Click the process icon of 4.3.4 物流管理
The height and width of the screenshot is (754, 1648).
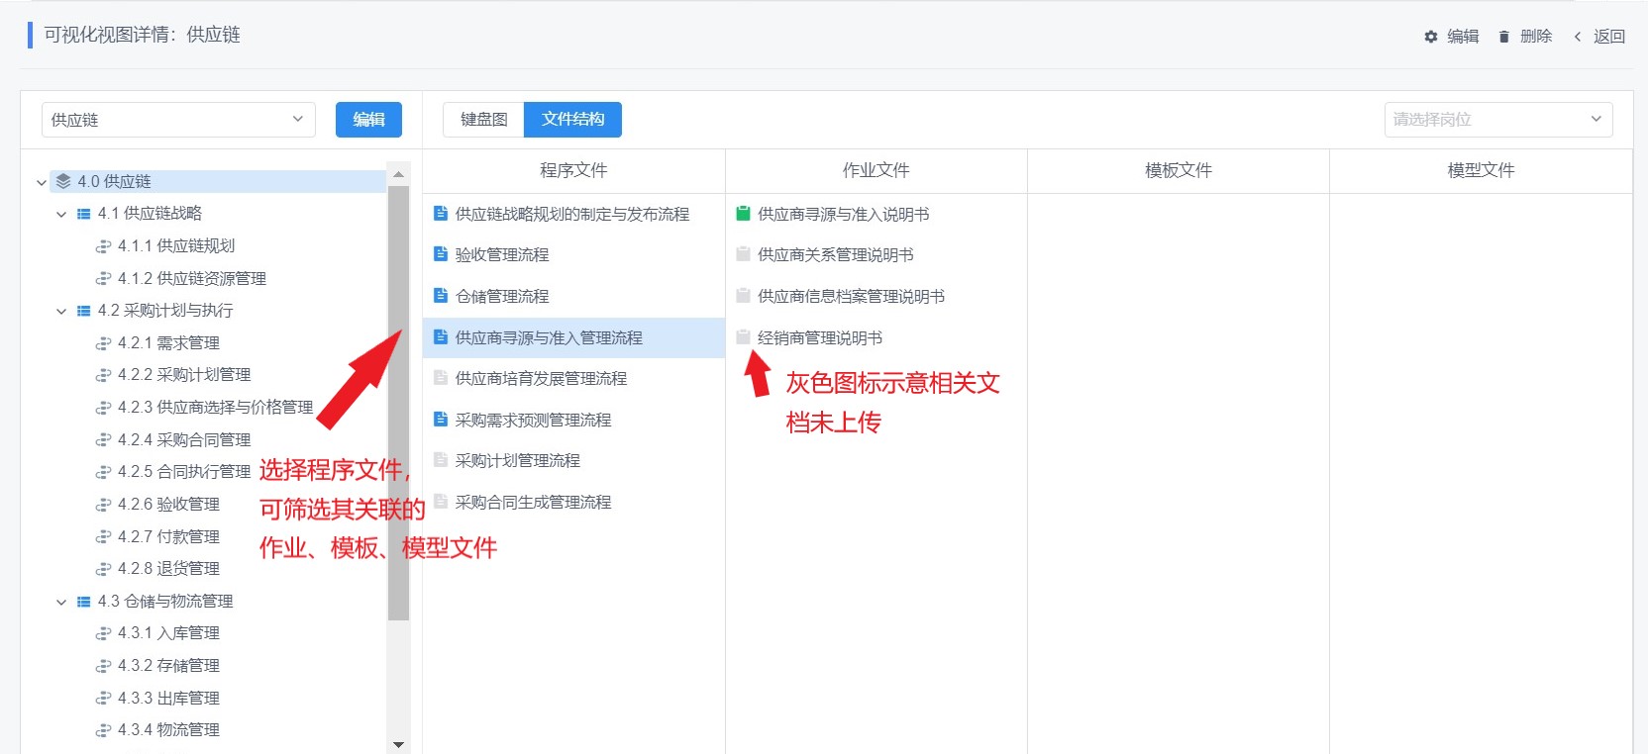click(x=103, y=730)
